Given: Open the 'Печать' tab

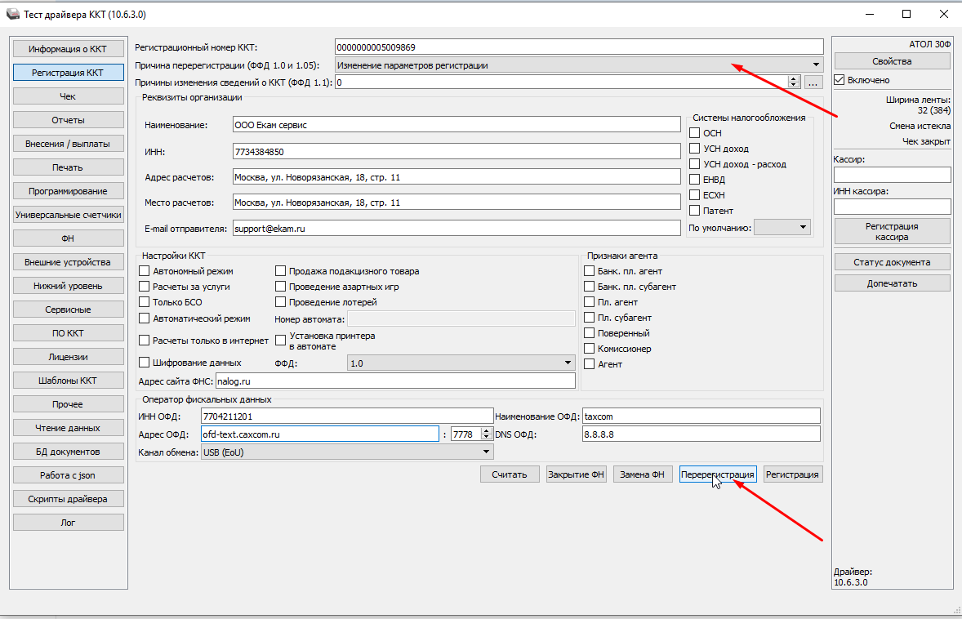Looking at the screenshot, I should (68, 167).
